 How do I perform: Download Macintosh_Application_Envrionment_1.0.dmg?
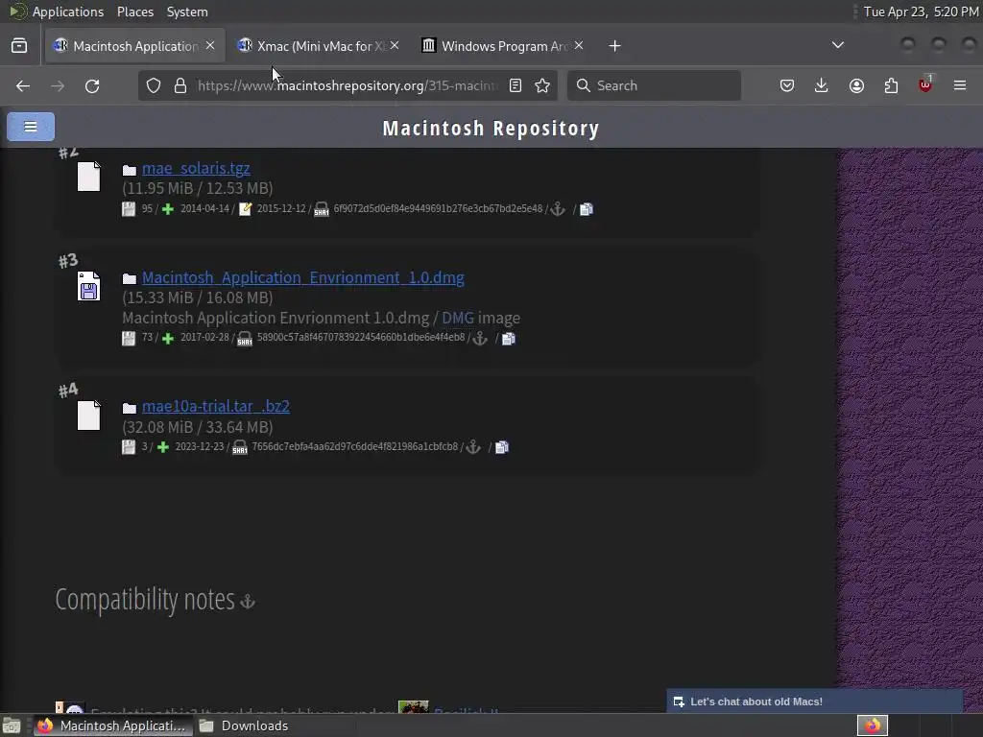(x=302, y=277)
